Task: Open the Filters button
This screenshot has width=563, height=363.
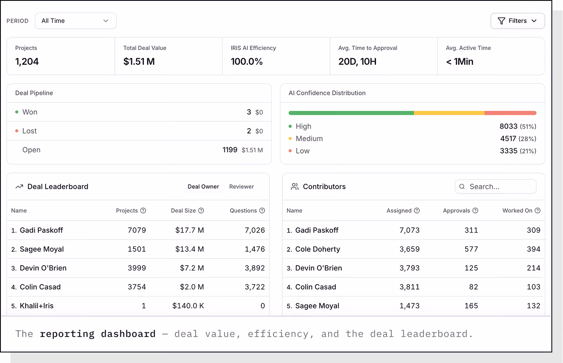Action: (517, 21)
